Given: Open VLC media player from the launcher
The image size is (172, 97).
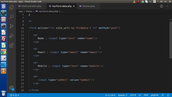Looking at the screenshot, I should click(x=3, y=71).
